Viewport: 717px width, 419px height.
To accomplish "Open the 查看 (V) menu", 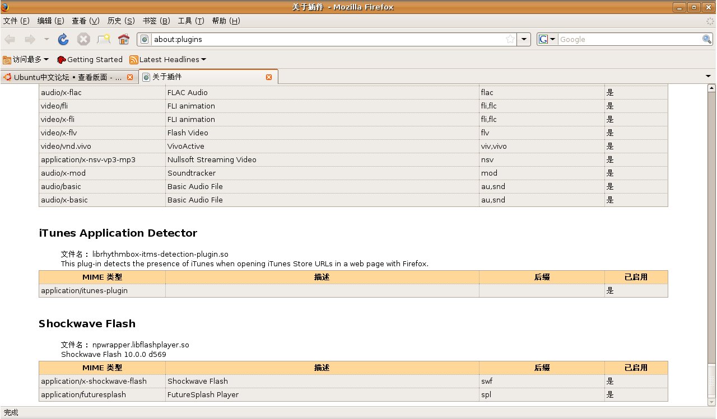I will (x=86, y=21).
